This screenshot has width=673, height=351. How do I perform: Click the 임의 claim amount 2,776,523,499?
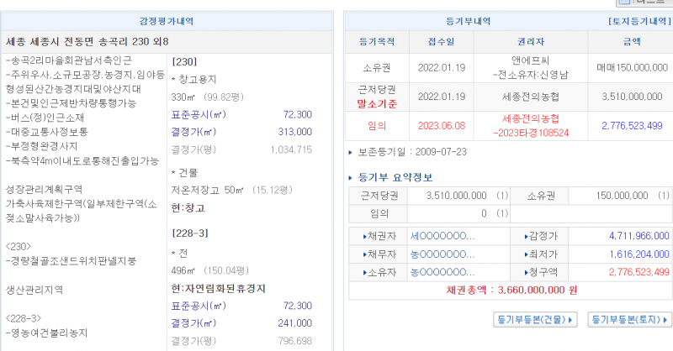pos(632,125)
